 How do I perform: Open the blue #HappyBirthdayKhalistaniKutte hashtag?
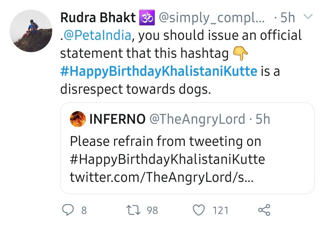pyautogui.click(x=159, y=72)
